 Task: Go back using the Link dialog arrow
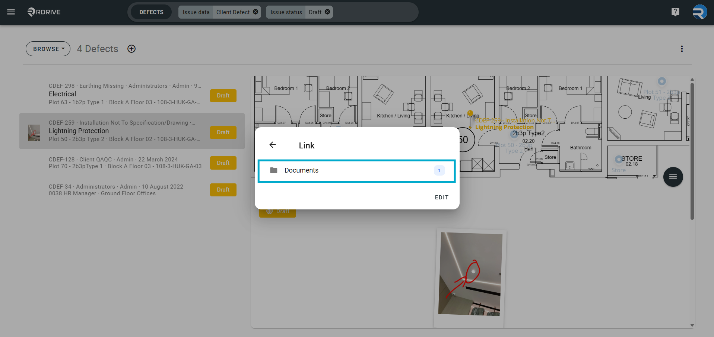coord(273,145)
